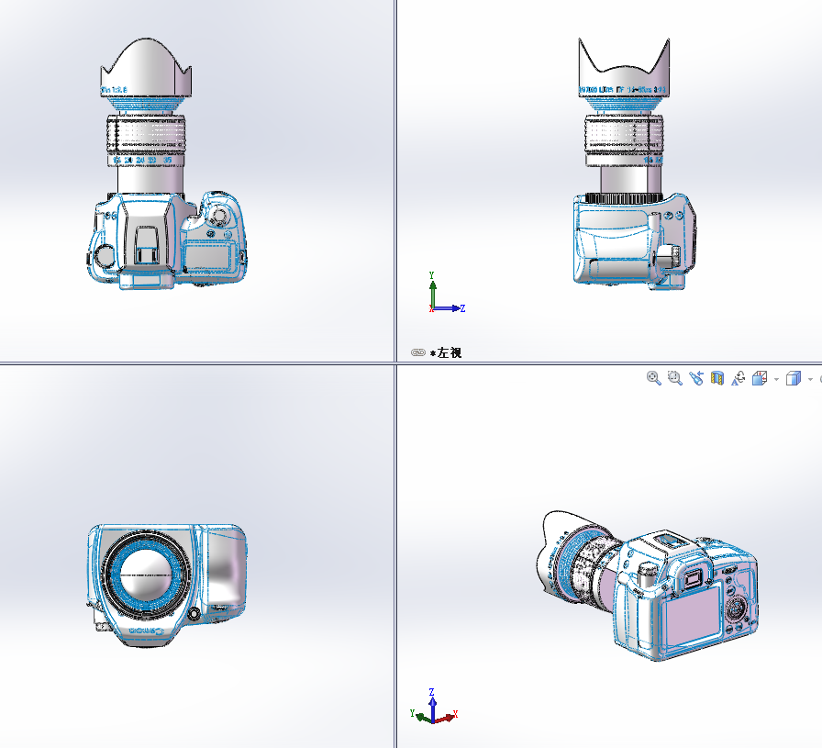Select the front lens glass in bottom-left viewport
This screenshot has width=822, height=748.
147,574
